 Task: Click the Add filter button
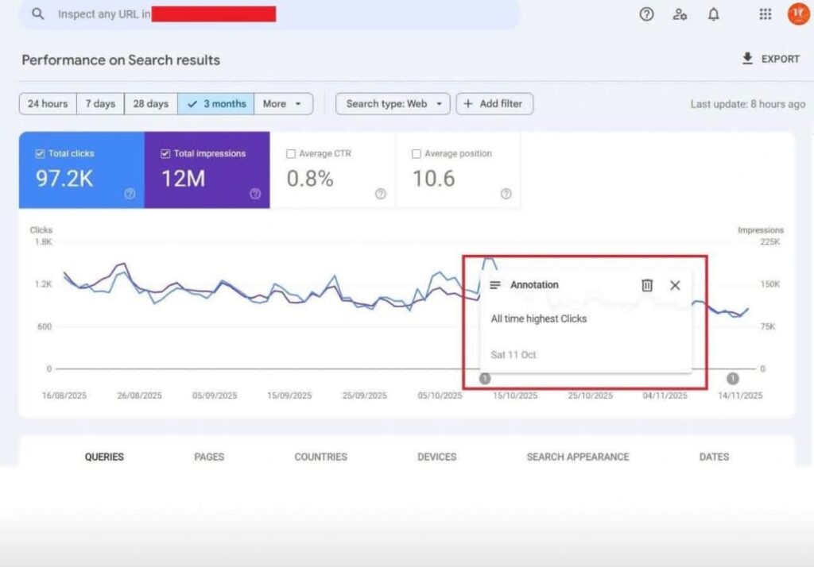point(494,104)
